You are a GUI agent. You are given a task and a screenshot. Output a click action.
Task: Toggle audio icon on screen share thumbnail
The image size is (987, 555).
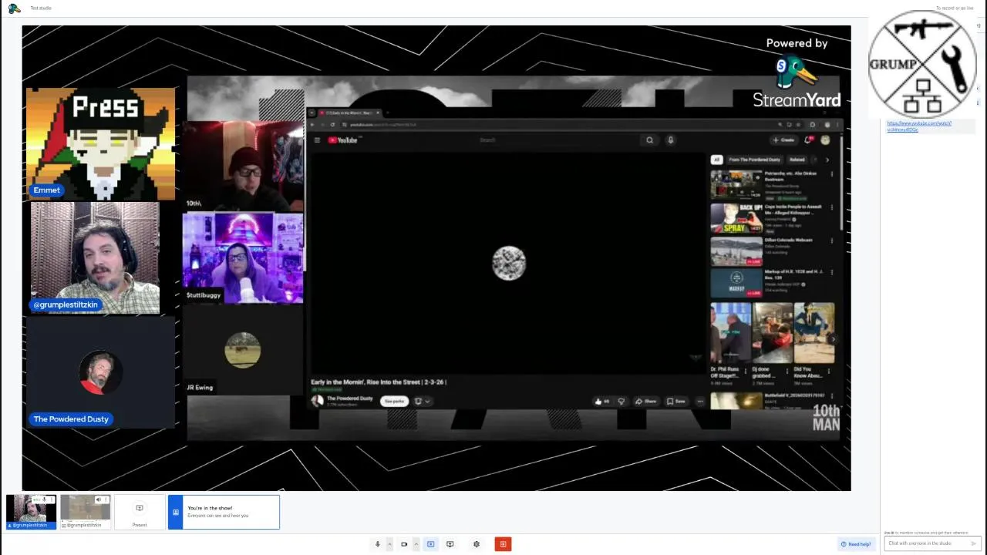pos(98,500)
